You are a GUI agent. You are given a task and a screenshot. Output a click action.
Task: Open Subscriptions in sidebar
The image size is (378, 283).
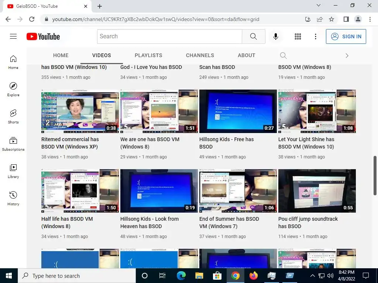point(13,144)
